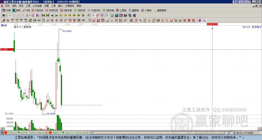
Task: Open the 工具 menu
Action: click(53, 6)
